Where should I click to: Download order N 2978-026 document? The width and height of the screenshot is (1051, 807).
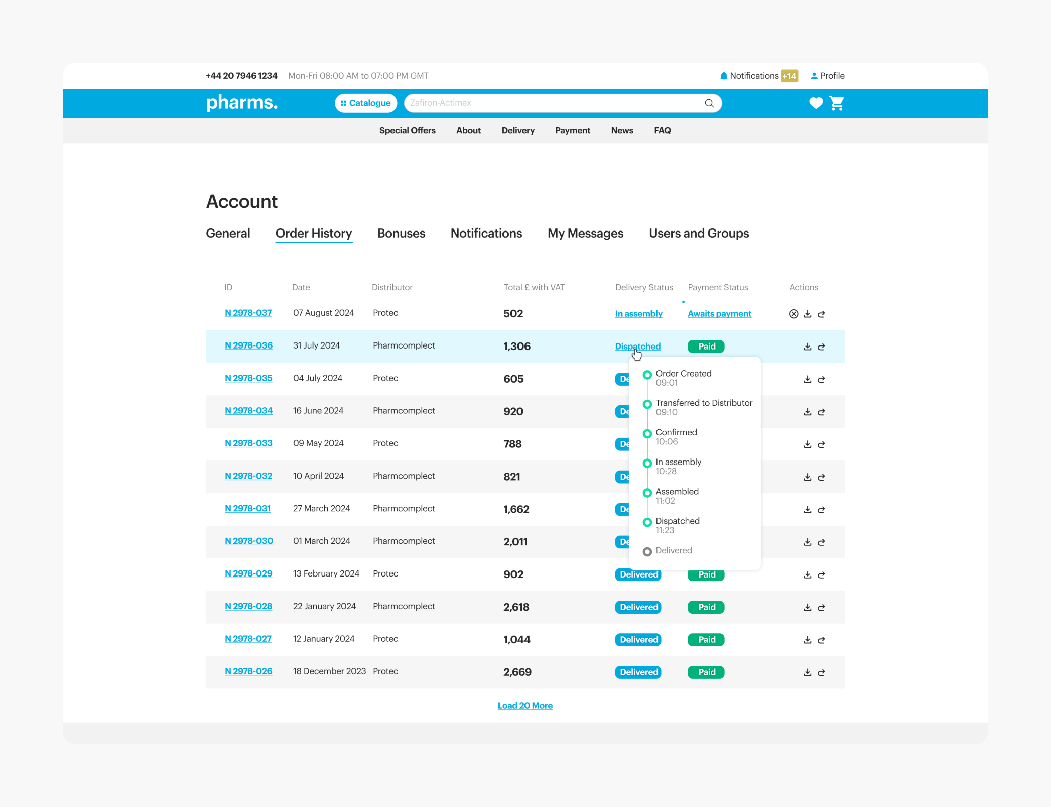coord(807,672)
